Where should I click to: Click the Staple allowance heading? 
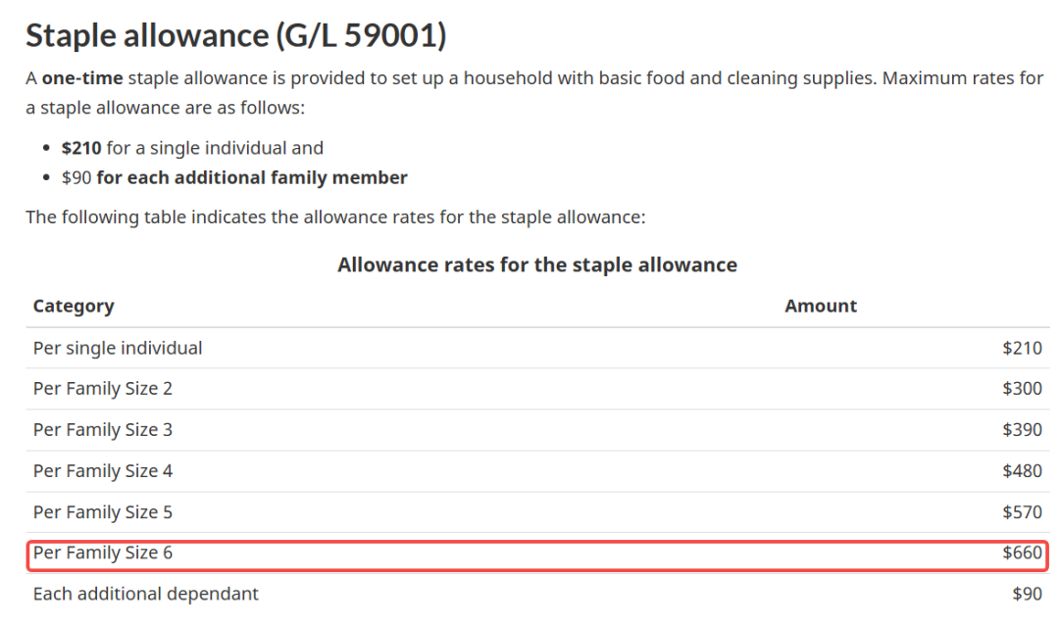coord(235,35)
